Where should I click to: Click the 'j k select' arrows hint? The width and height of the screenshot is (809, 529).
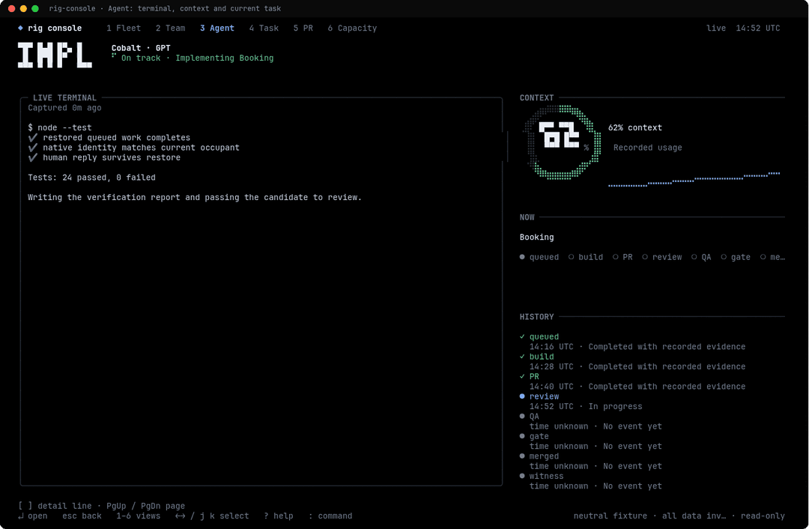pos(212,516)
